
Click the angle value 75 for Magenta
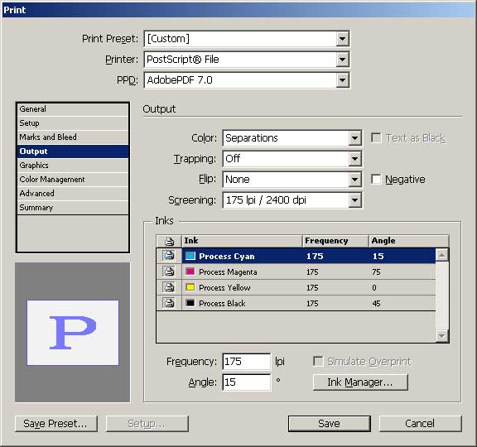tap(376, 272)
